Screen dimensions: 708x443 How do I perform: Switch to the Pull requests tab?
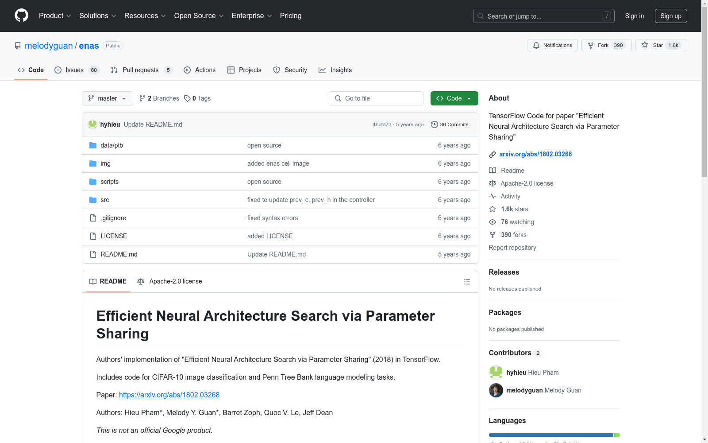click(x=141, y=70)
